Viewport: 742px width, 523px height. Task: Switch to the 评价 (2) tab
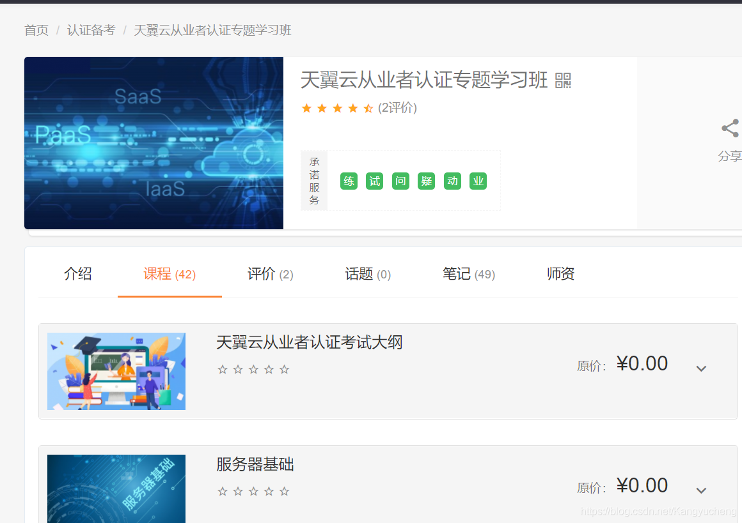point(270,274)
